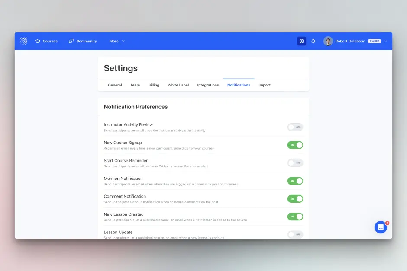407x271 pixels.
Task: Click the More navigation label
Action: click(x=114, y=41)
